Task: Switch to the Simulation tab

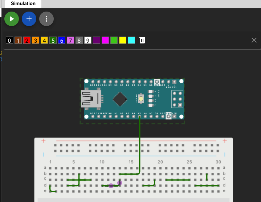Action: tap(23, 4)
